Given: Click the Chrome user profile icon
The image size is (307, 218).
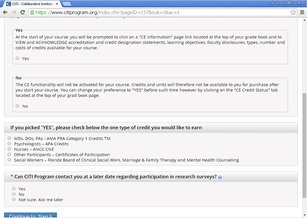Looking at the screenshot, I should pyautogui.click(x=272, y=3).
